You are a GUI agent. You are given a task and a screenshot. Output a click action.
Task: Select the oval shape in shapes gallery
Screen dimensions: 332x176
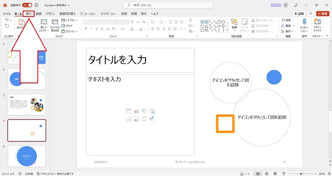(x=223, y=22)
